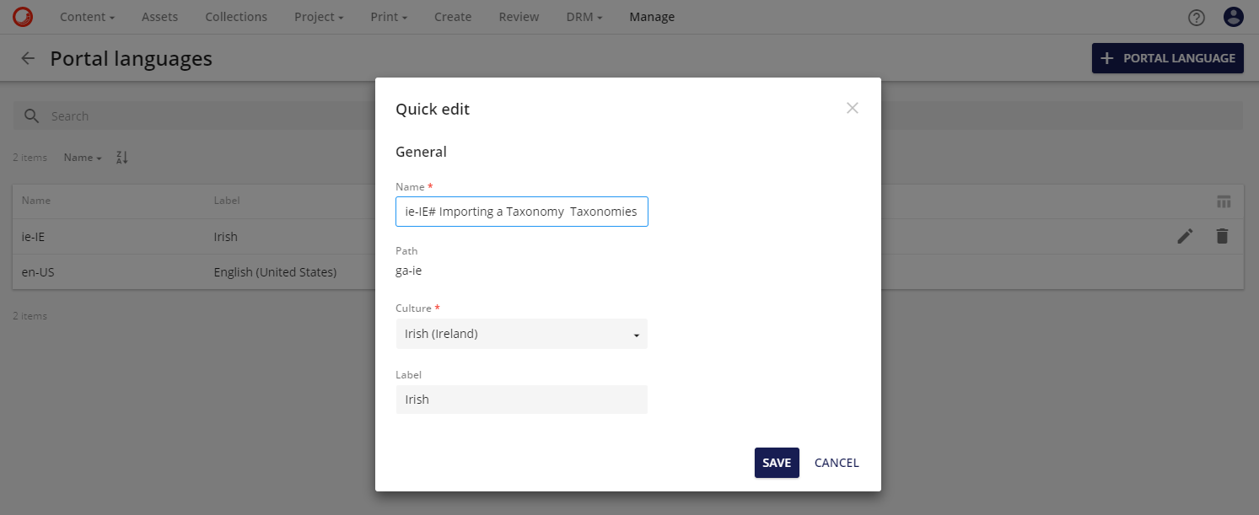Image resolution: width=1259 pixels, height=515 pixels.
Task: Open the Manage menu item
Action: point(651,16)
